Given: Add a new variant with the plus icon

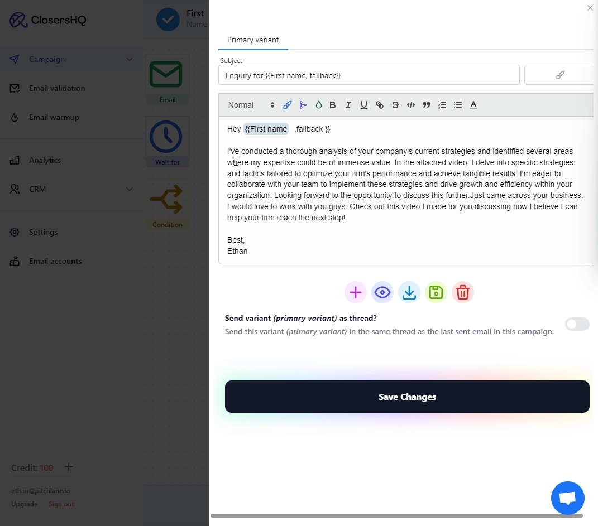Looking at the screenshot, I should pyautogui.click(x=355, y=292).
